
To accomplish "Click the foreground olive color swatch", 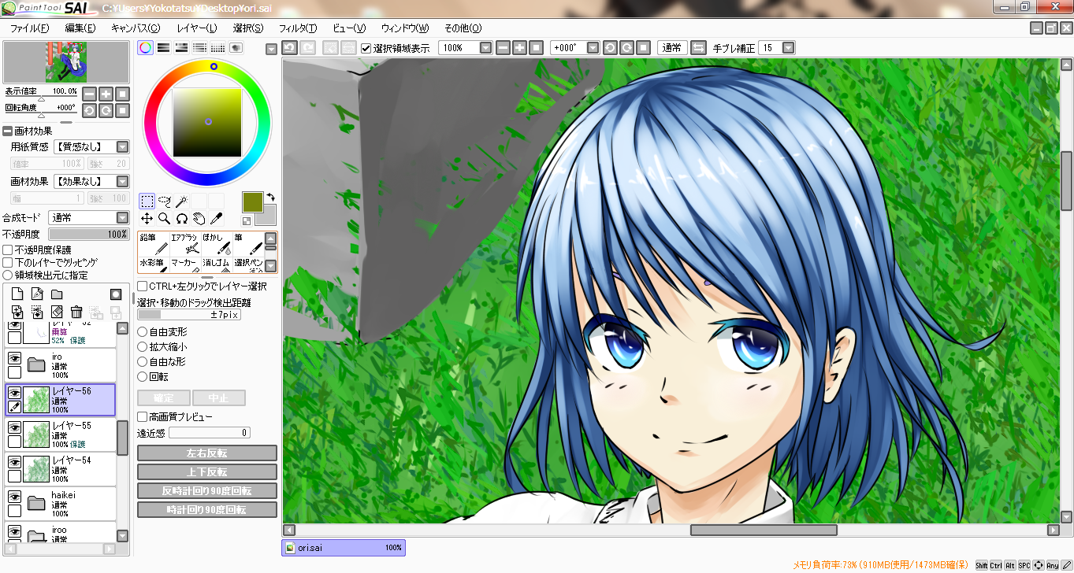I will click(253, 202).
